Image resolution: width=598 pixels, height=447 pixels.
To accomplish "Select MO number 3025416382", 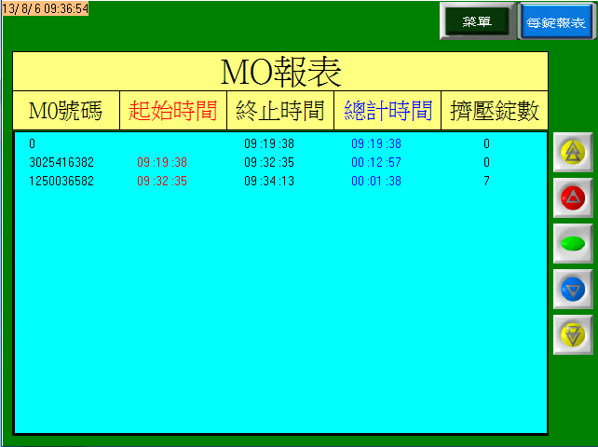I will (x=61, y=162).
